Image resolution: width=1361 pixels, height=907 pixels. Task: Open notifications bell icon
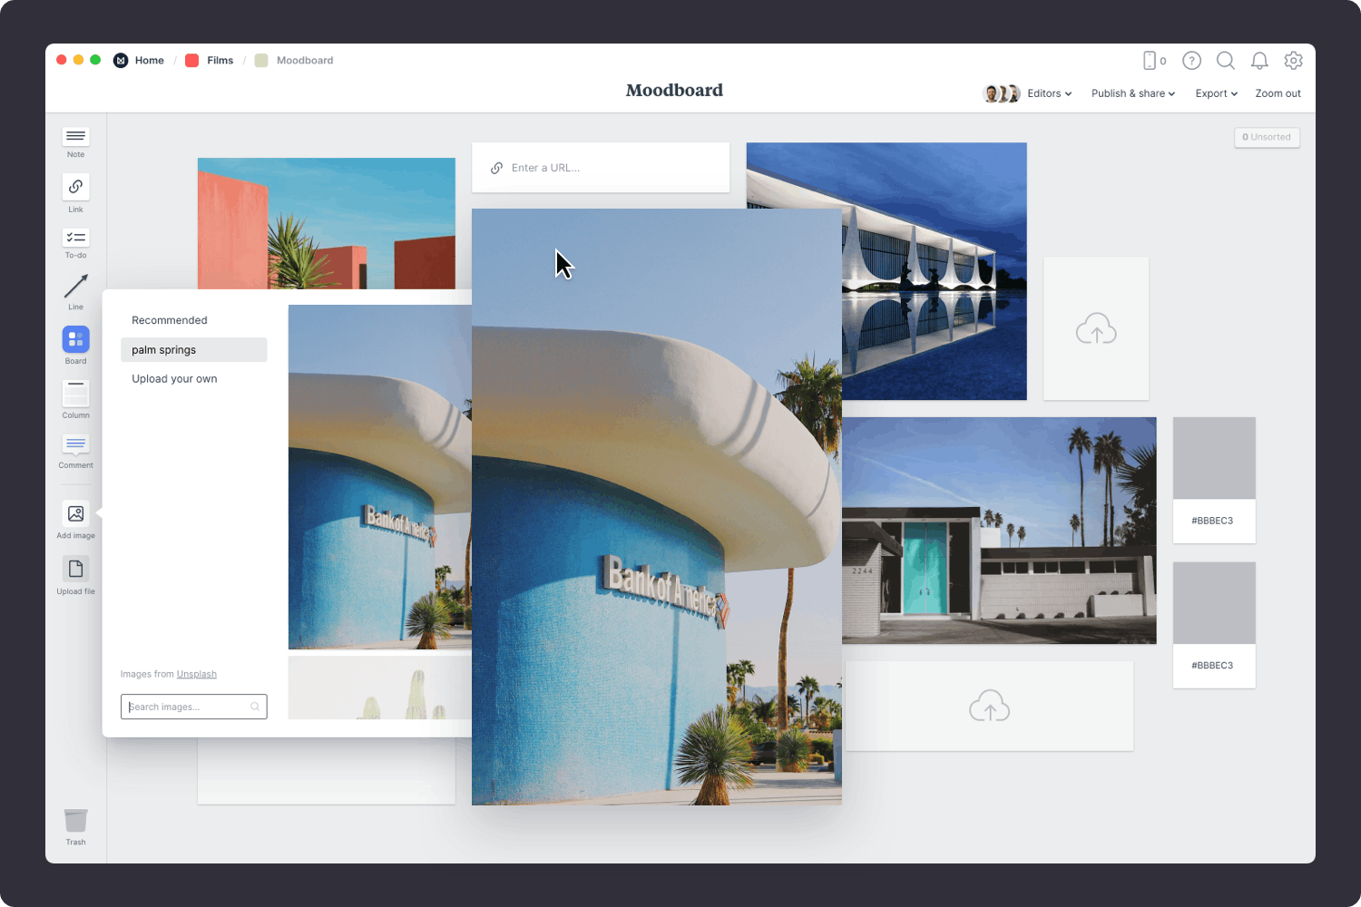tap(1259, 61)
